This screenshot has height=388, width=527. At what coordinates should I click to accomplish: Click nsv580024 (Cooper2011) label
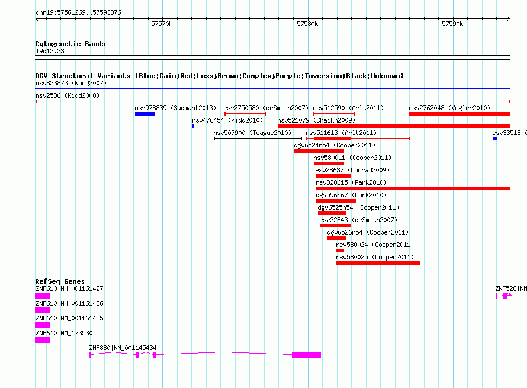click(375, 245)
